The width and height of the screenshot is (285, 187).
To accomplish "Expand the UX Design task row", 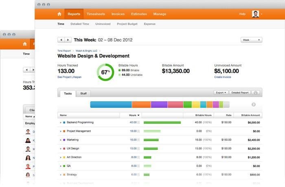I will (x=61, y=149).
